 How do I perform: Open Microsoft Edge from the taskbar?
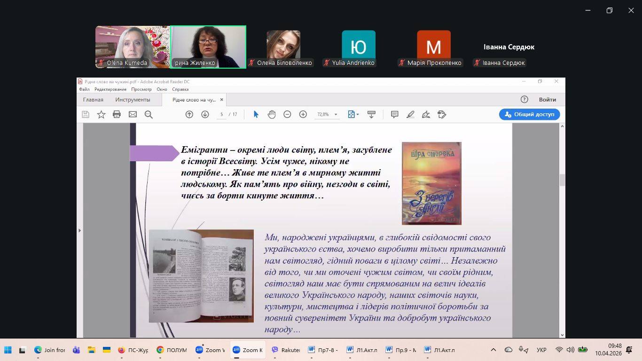point(39,350)
